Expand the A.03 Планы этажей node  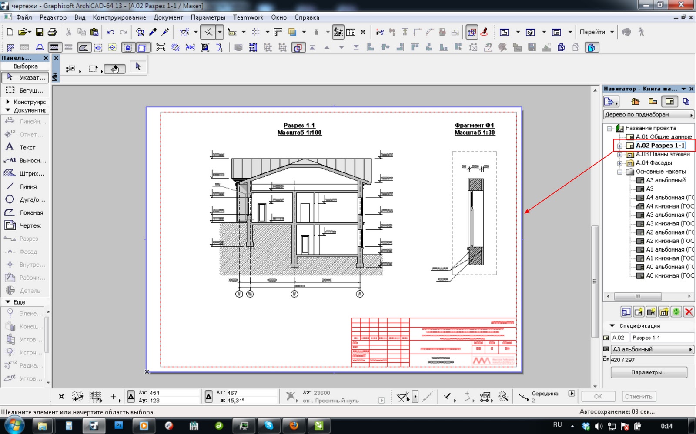point(620,155)
